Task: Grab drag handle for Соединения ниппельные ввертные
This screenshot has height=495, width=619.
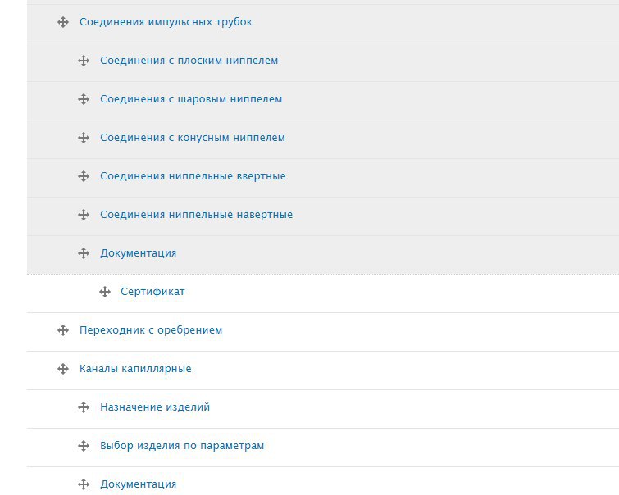Action: click(84, 176)
